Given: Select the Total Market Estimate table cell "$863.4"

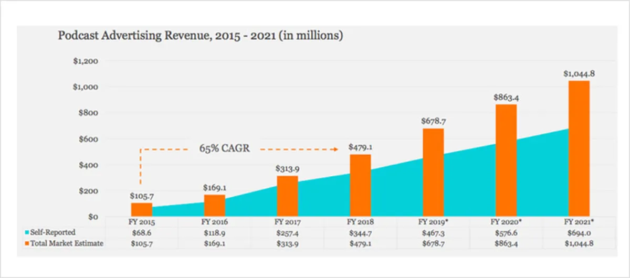Looking at the screenshot, I should tap(506, 244).
